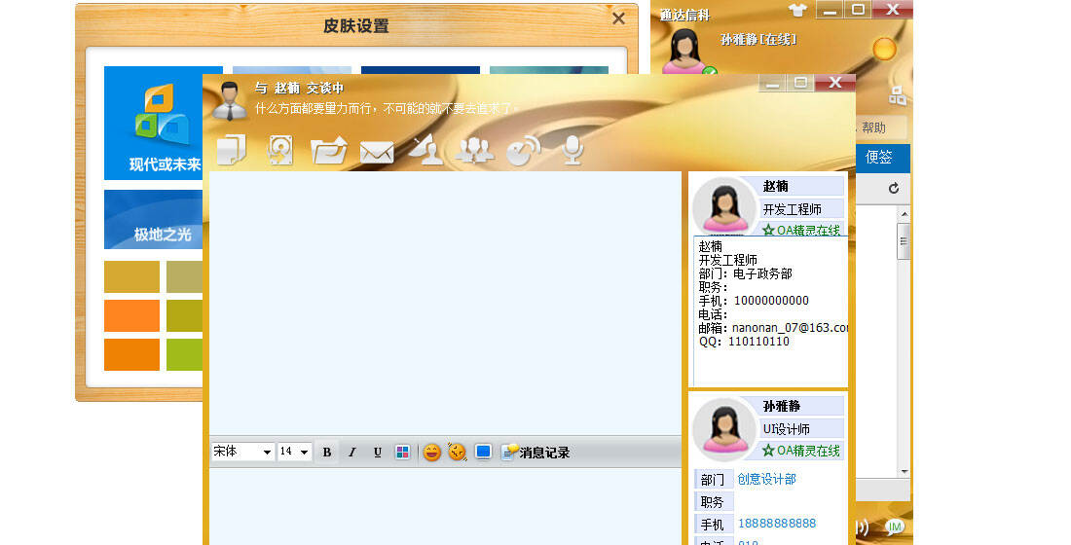This screenshot has width=1071, height=545.
Task: Click the font color palette icon
Action: click(x=402, y=452)
